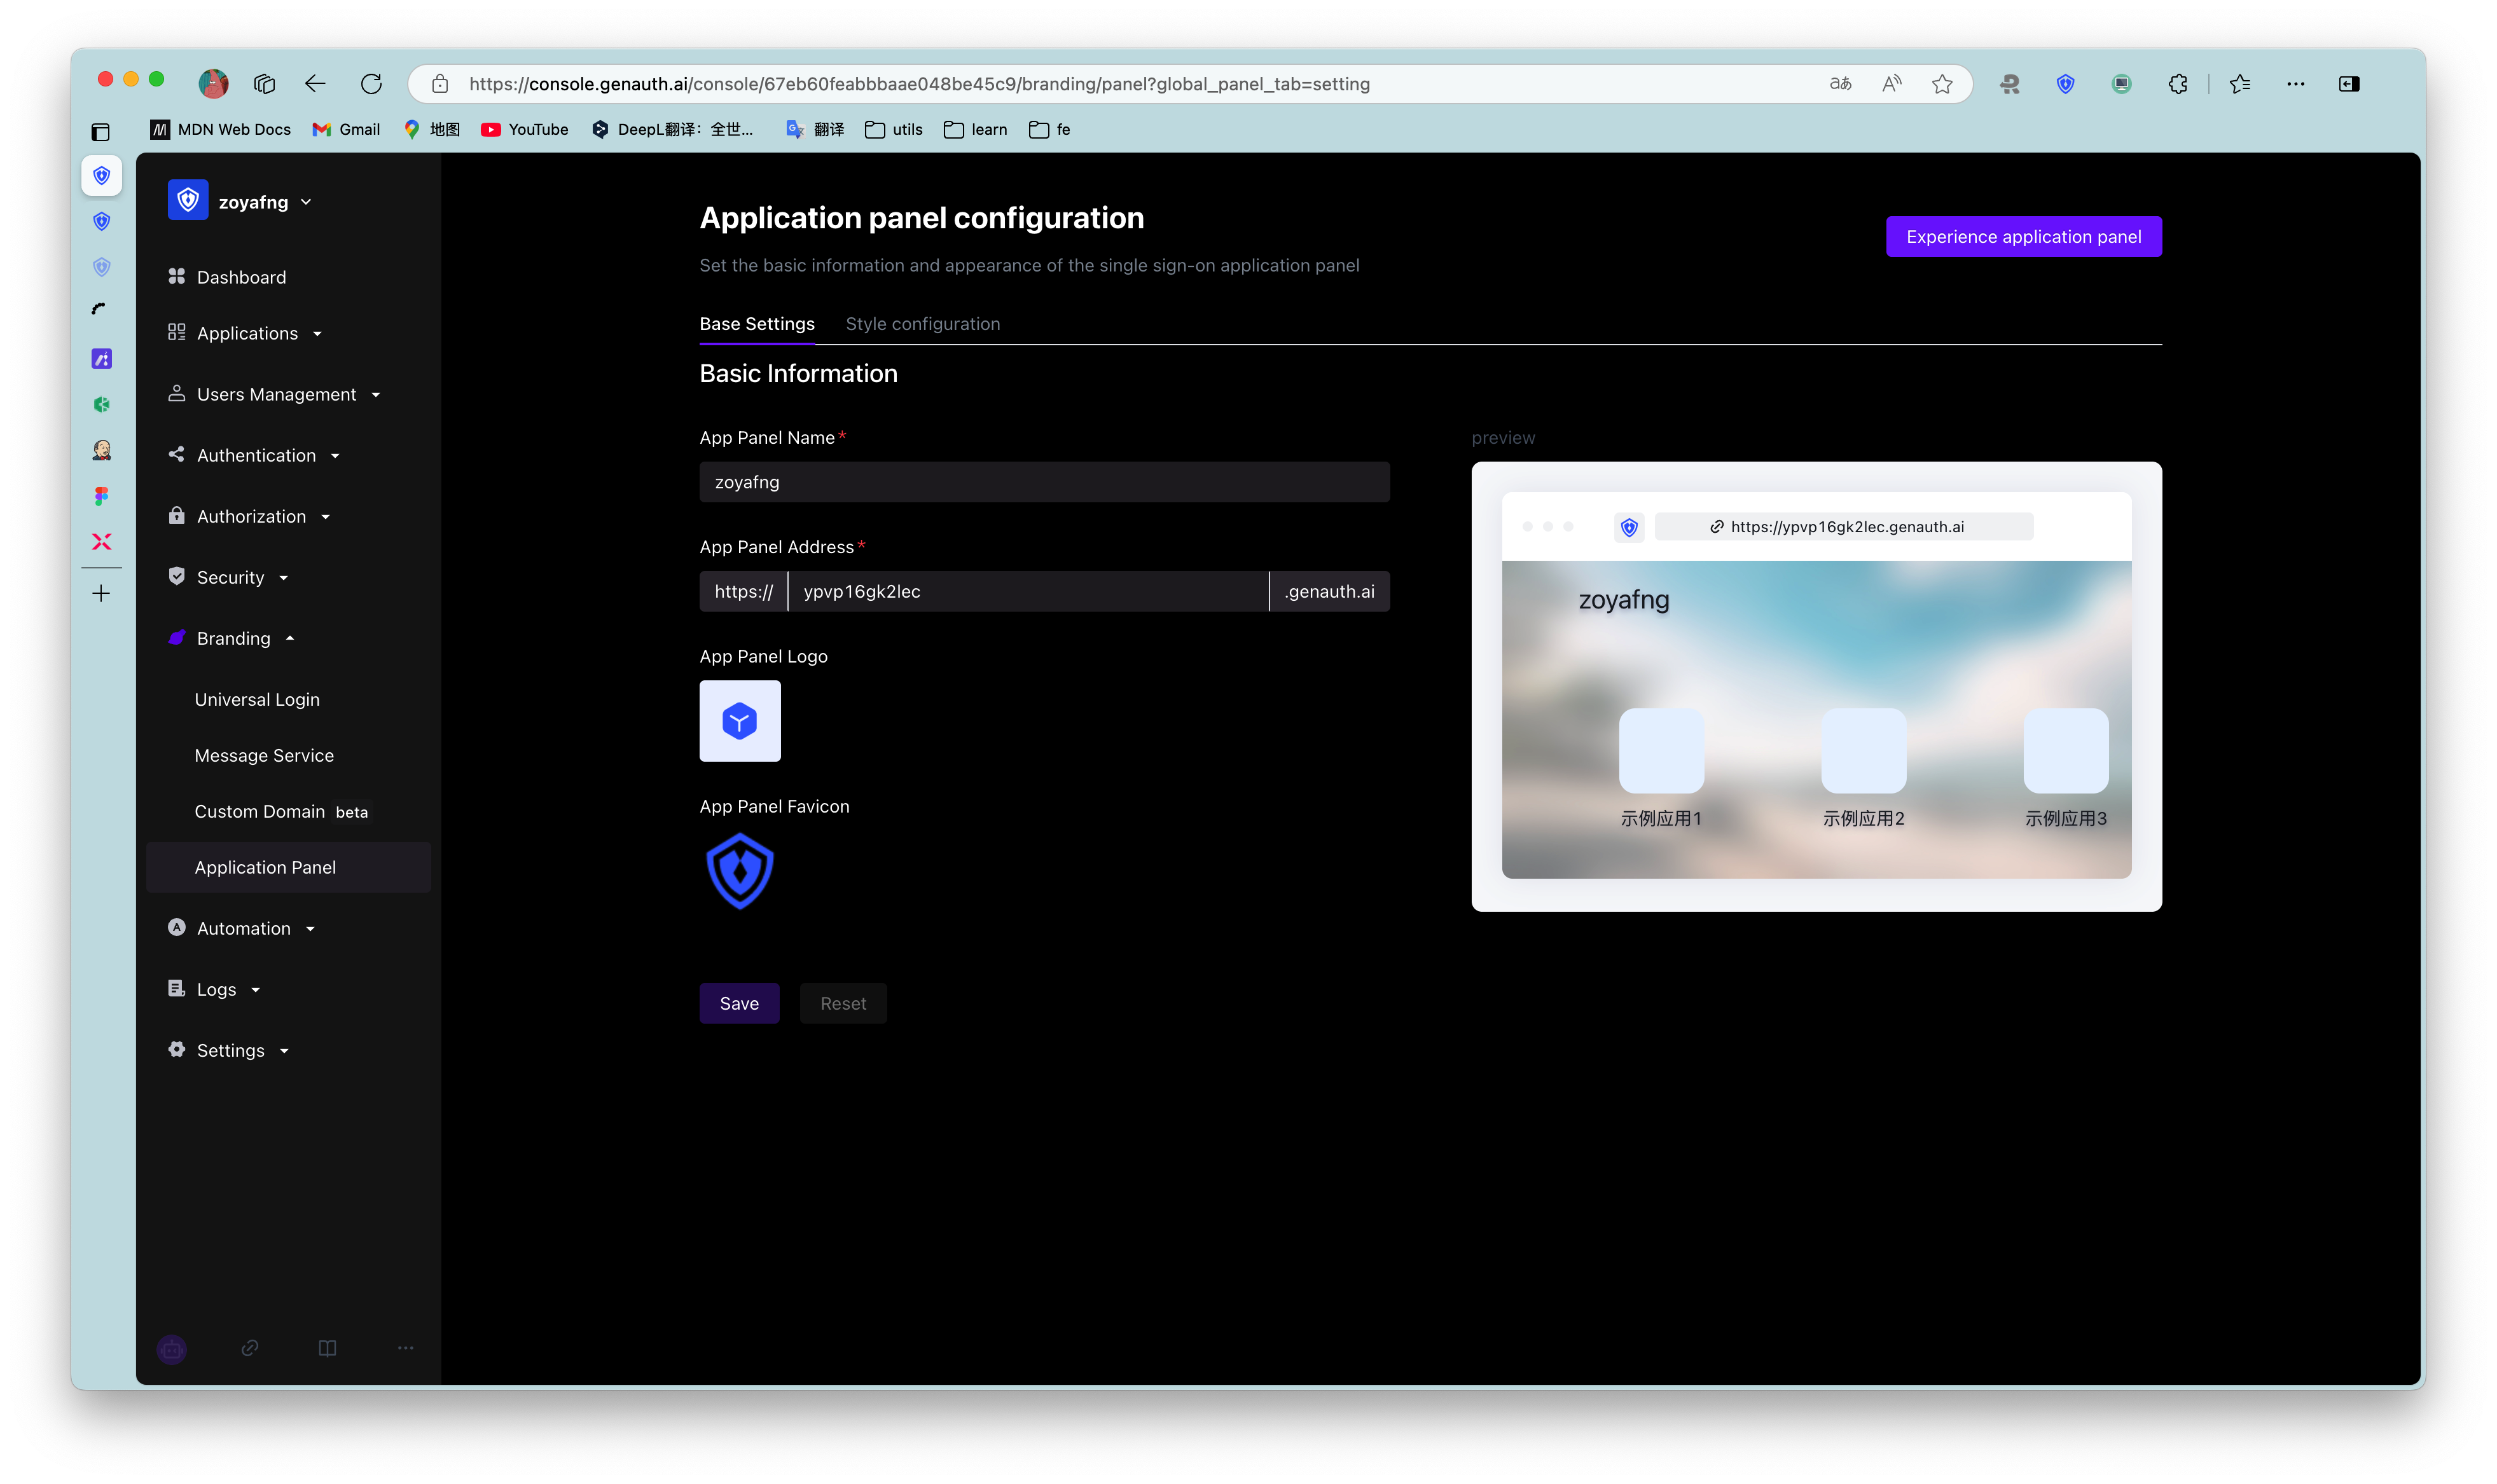The image size is (2497, 1484).
Task: Switch to the Style configuration tab
Action: pyautogui.click(x=922, y=324)
